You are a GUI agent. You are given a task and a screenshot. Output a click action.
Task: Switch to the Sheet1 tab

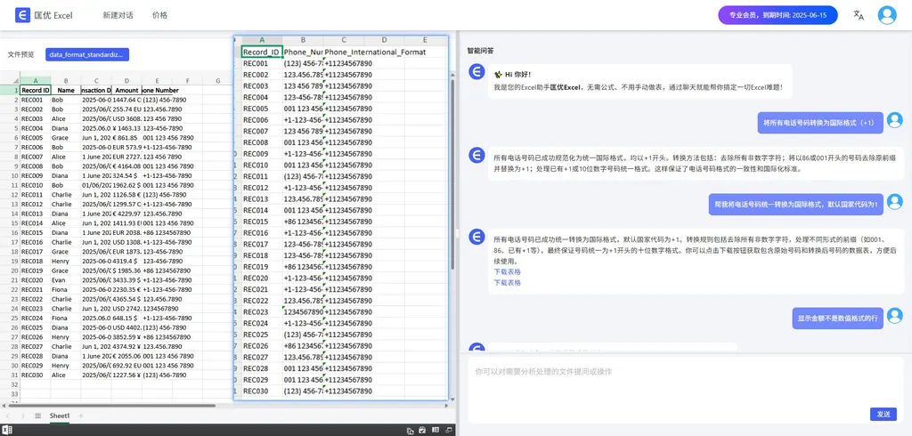point(60,416)
